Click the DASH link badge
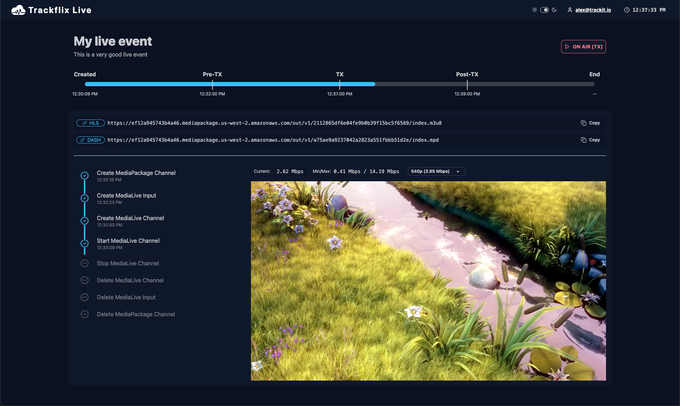Image resolution: width=680 pixels, height=406 pixels. (x=91, y=140)
